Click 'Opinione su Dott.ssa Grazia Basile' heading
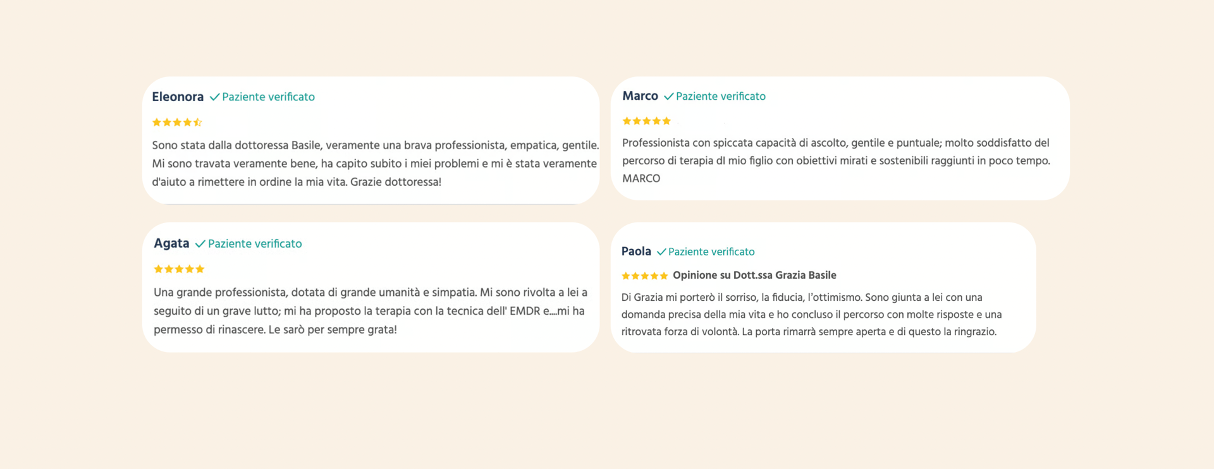This screenshot has height=469, width=1214. pos(754,276)
